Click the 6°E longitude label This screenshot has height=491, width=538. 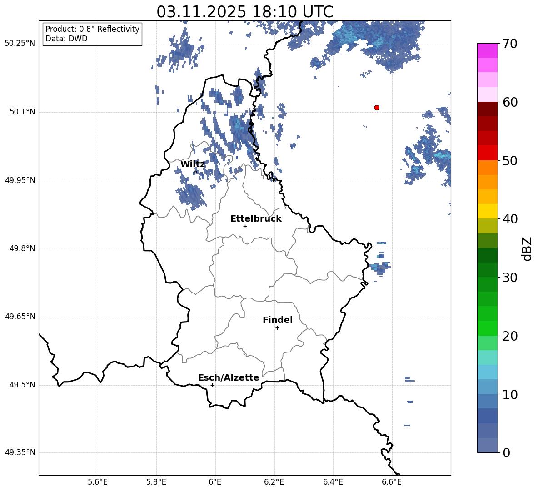click(x=215, y=482)
